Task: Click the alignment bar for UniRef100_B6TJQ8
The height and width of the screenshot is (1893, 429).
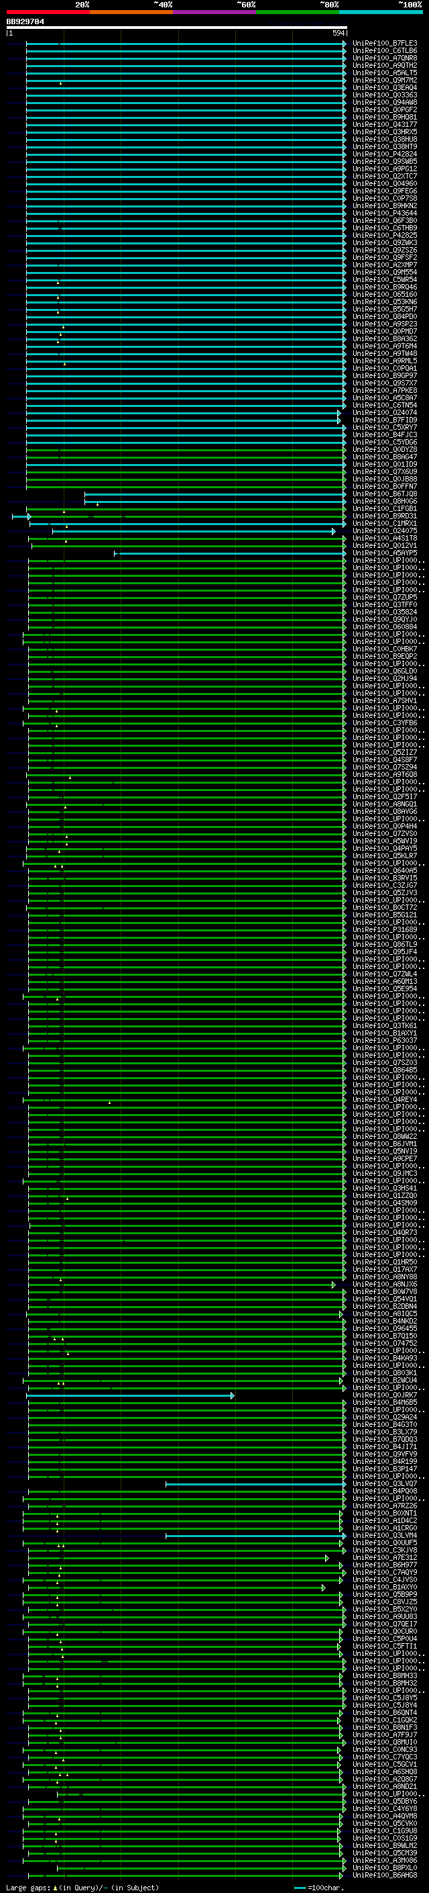Action: tap(216, 494)
